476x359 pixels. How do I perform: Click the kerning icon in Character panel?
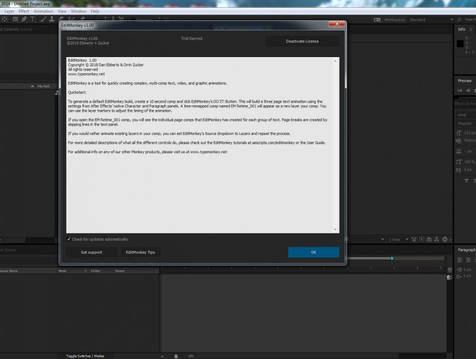pyautogui.click(x=459, y=140)
